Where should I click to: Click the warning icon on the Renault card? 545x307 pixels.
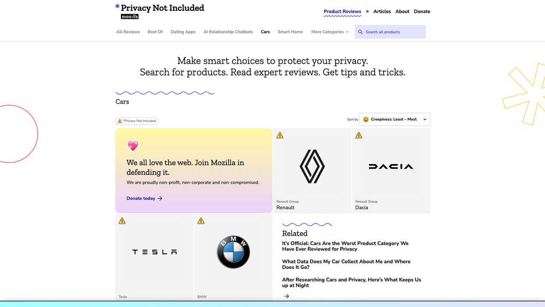click(x=280, y=135)
